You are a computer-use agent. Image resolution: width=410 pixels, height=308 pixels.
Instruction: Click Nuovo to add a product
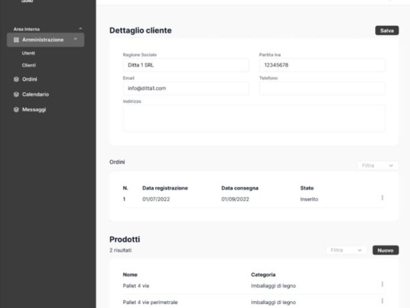click(x=385, y=251)
